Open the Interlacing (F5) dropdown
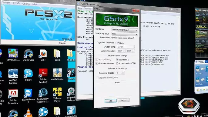208x117 pixels. point(125,34)
